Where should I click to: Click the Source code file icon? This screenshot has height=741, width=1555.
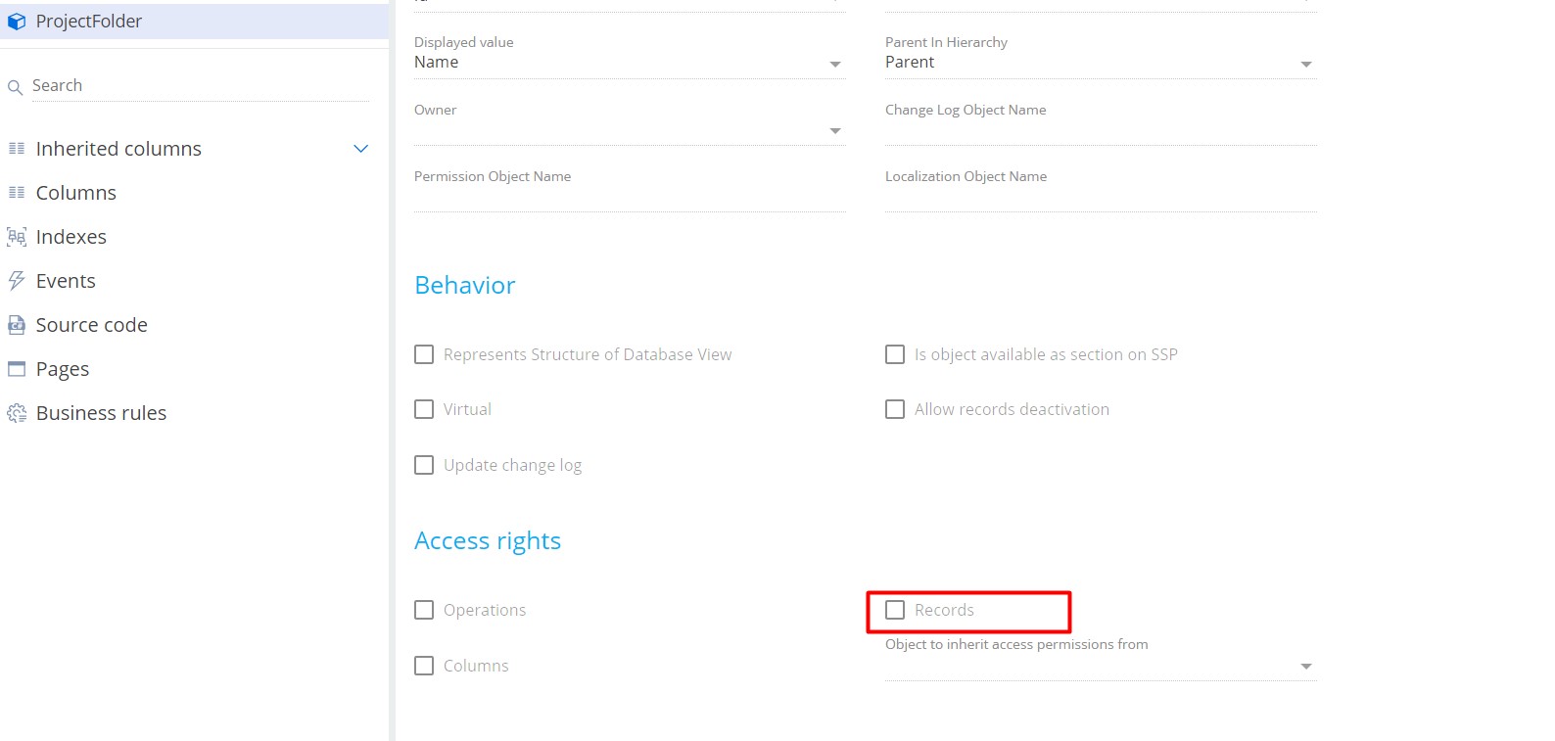coord(17,325)
